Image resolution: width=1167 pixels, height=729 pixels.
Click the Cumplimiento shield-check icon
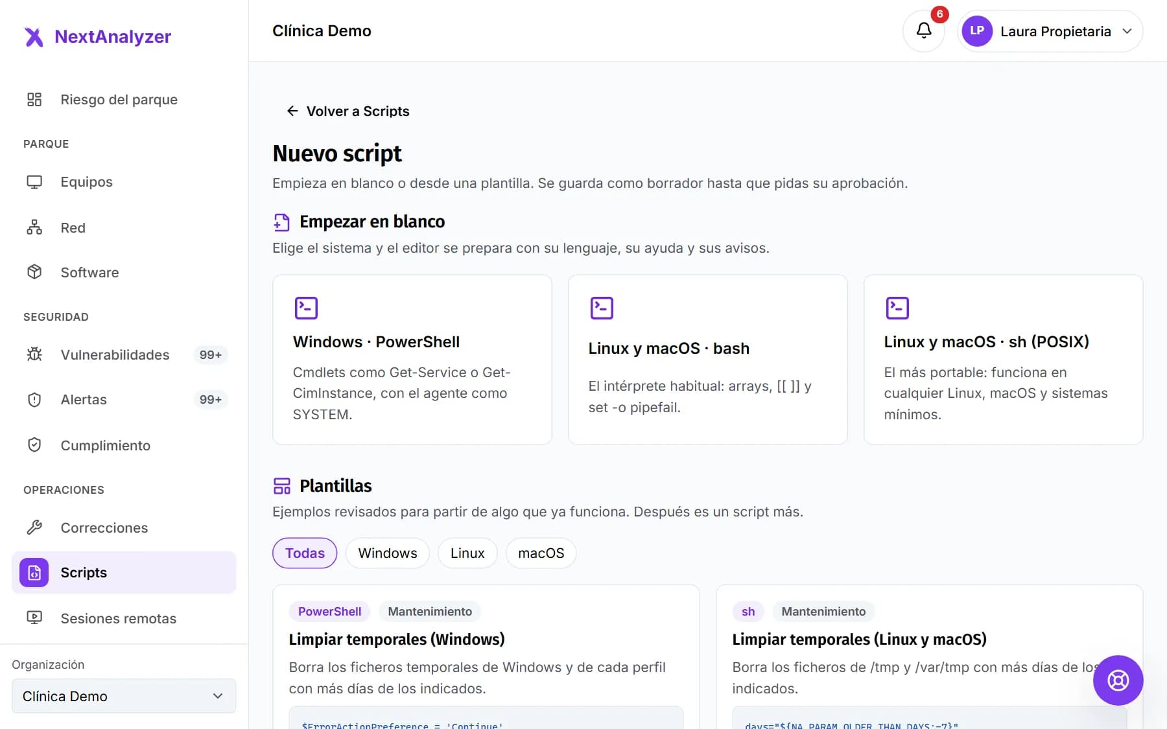pyautogui.click(x=34, y=445)
